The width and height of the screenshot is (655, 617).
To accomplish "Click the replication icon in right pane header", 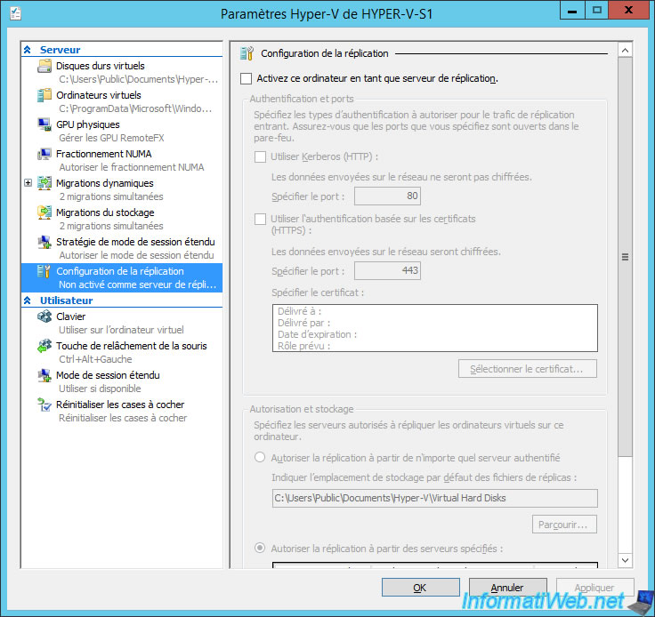I will pos(247,53).
